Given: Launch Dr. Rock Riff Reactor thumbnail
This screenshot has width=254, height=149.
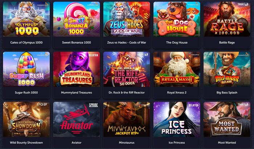Looking at the screenshot, I should point(127,69).
